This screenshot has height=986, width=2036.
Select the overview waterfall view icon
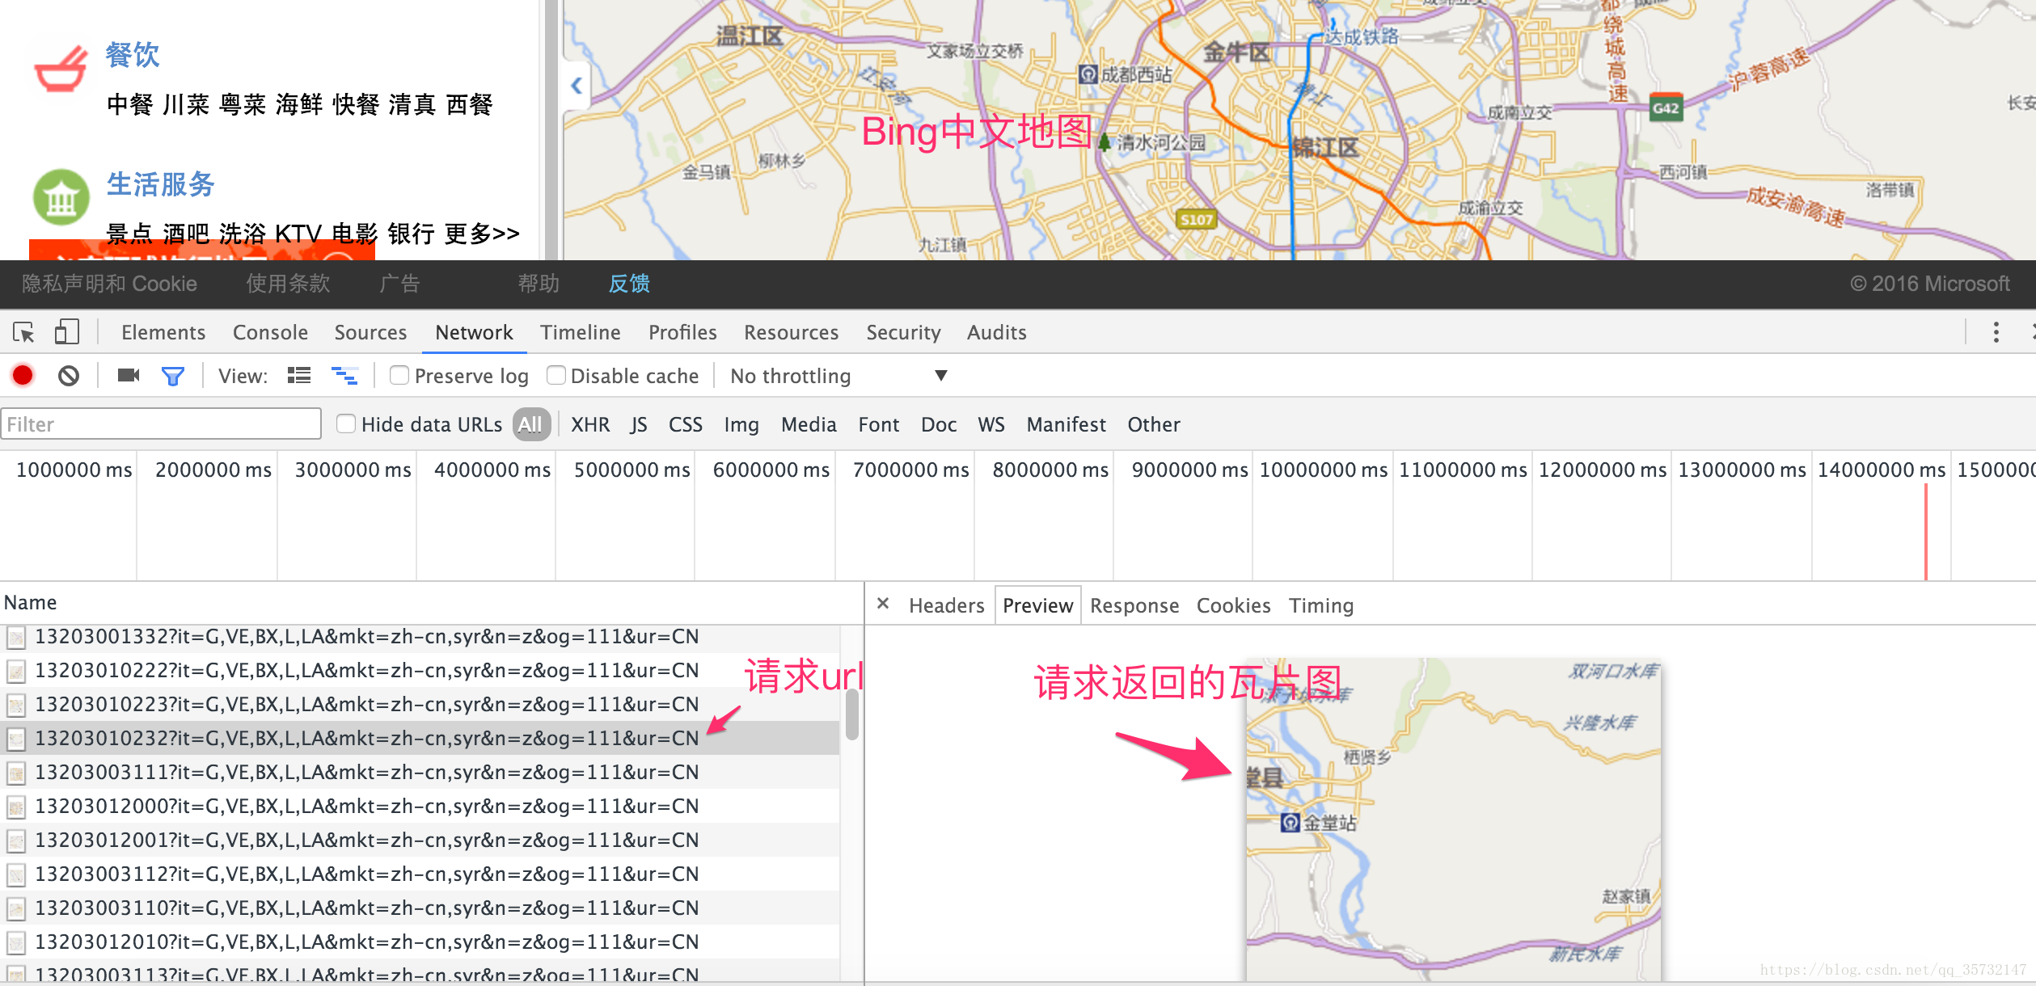click(x=345, y=375)
